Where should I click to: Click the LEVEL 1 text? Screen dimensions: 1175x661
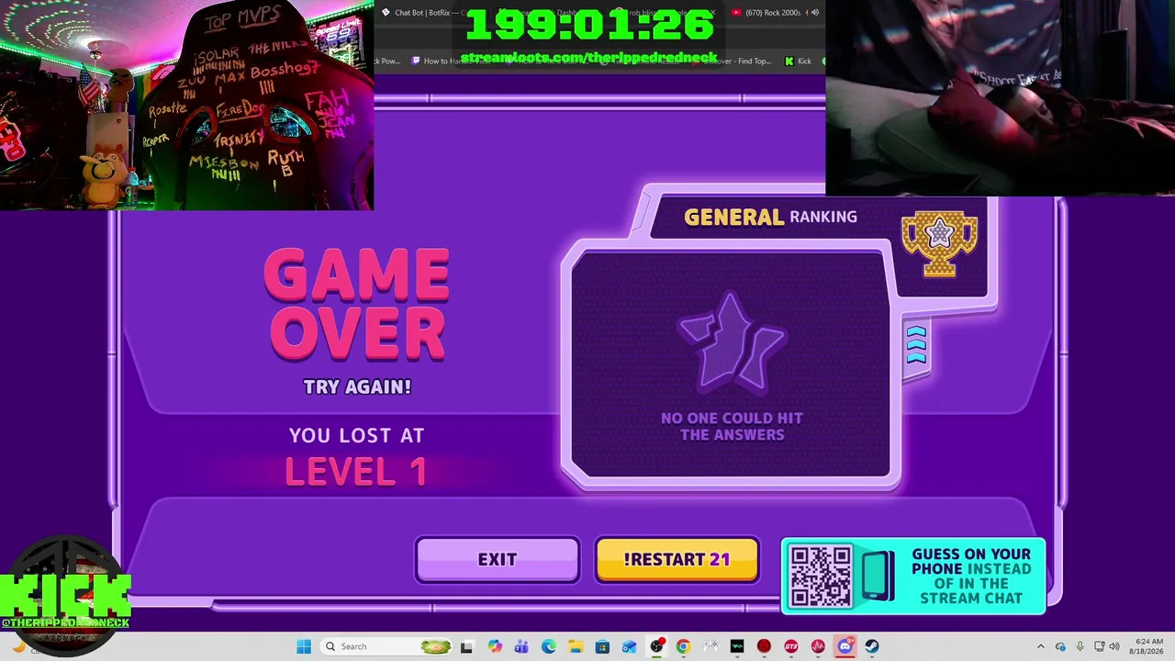[x=356, y=472]
